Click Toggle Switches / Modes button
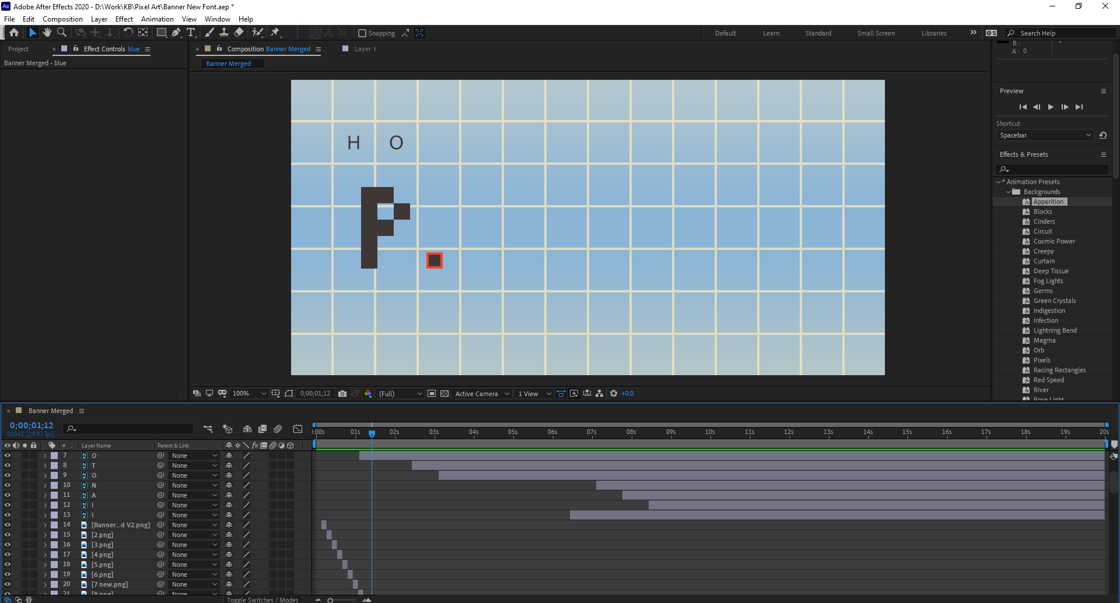The image size is (1120, 603). (x=262, y=600)
